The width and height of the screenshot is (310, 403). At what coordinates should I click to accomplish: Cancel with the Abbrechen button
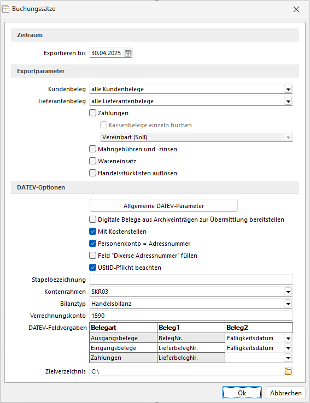[x=285, y=393]
